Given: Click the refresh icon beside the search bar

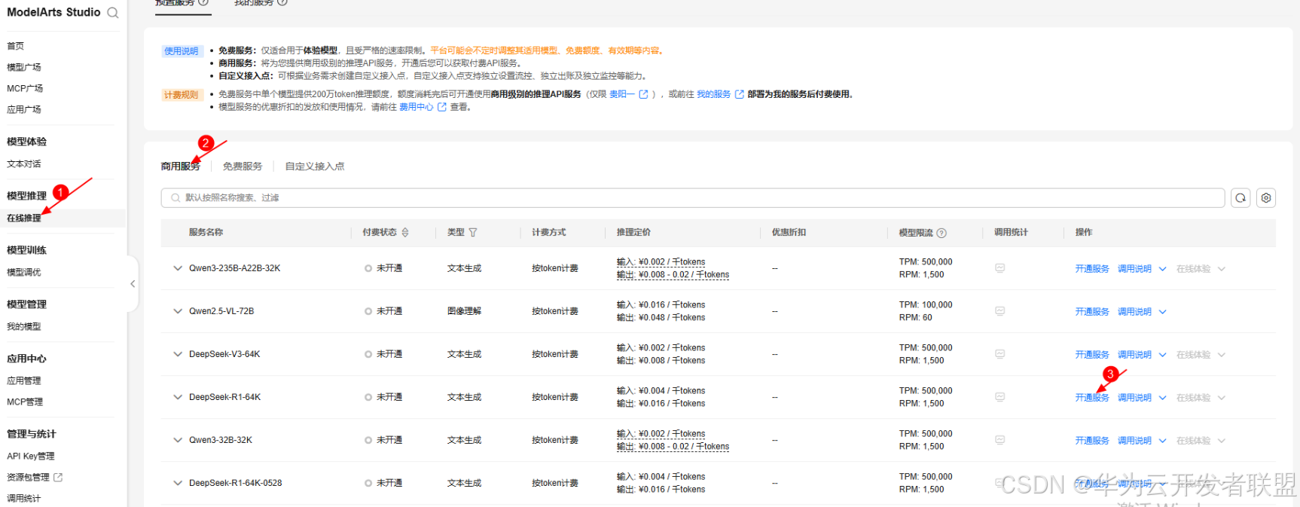Looking at the screenshot, I should point(1240,198).
